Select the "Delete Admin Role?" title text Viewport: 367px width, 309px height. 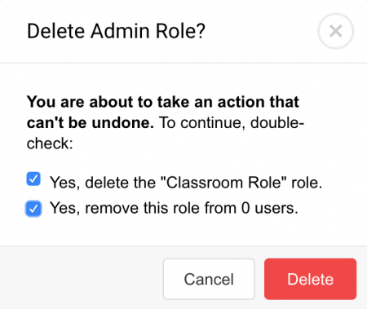point(116,31)
